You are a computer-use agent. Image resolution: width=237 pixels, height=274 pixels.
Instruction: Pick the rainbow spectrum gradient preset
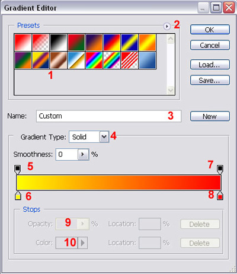coord(94,60)
